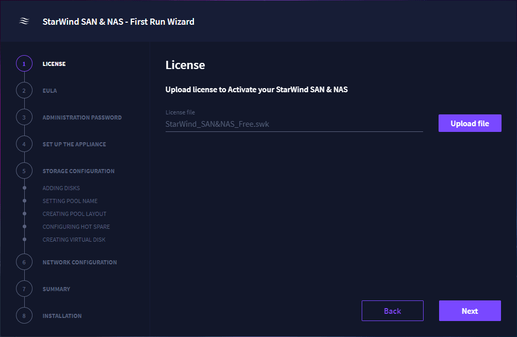Open the STORAGE CONFIGURATION step label

pyautogui.click(x=78, y=171)
